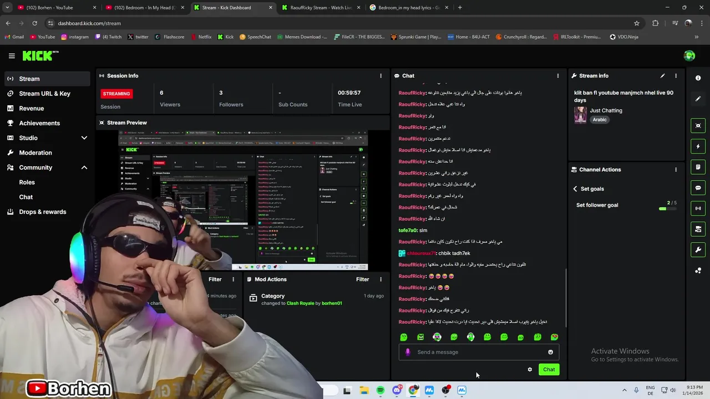
Task: Click the pencil edit icon in right sidebar
Action: tap(698, 99)
